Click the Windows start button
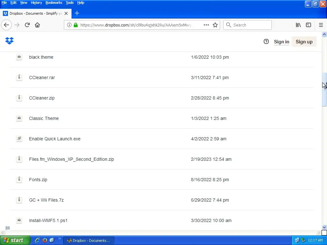Screen dimensions: 327x245 (x=15, y=240)
